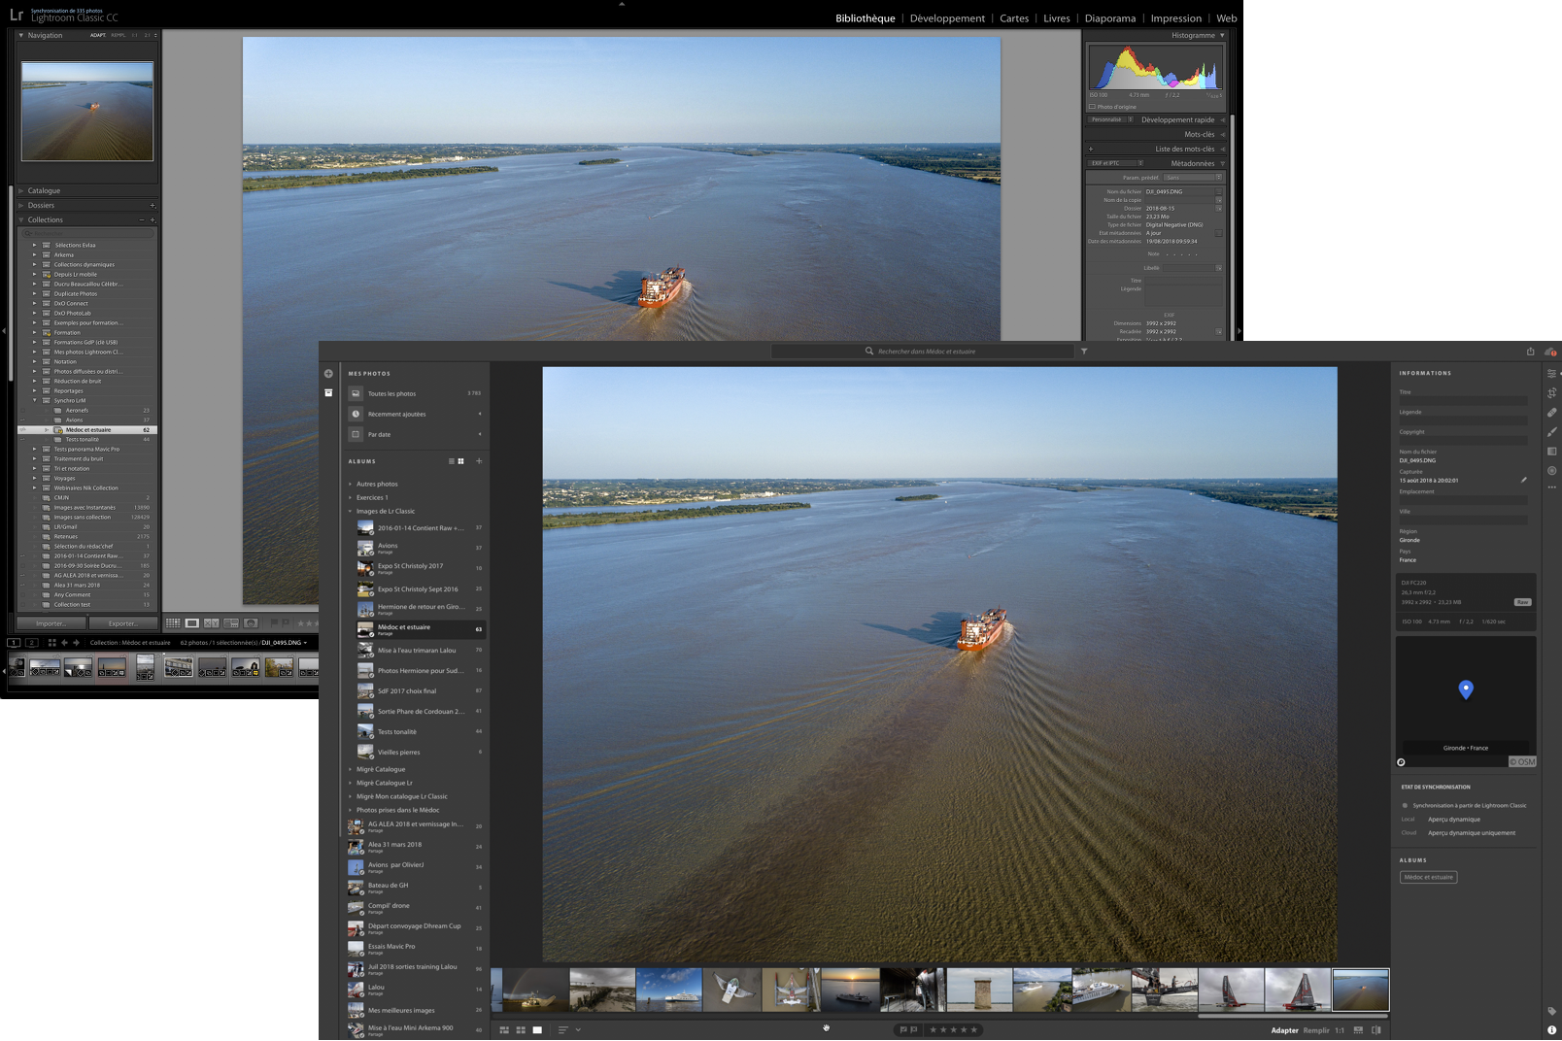Create a new album with plus icon
1562x1041 pixels.
[479, 461]
